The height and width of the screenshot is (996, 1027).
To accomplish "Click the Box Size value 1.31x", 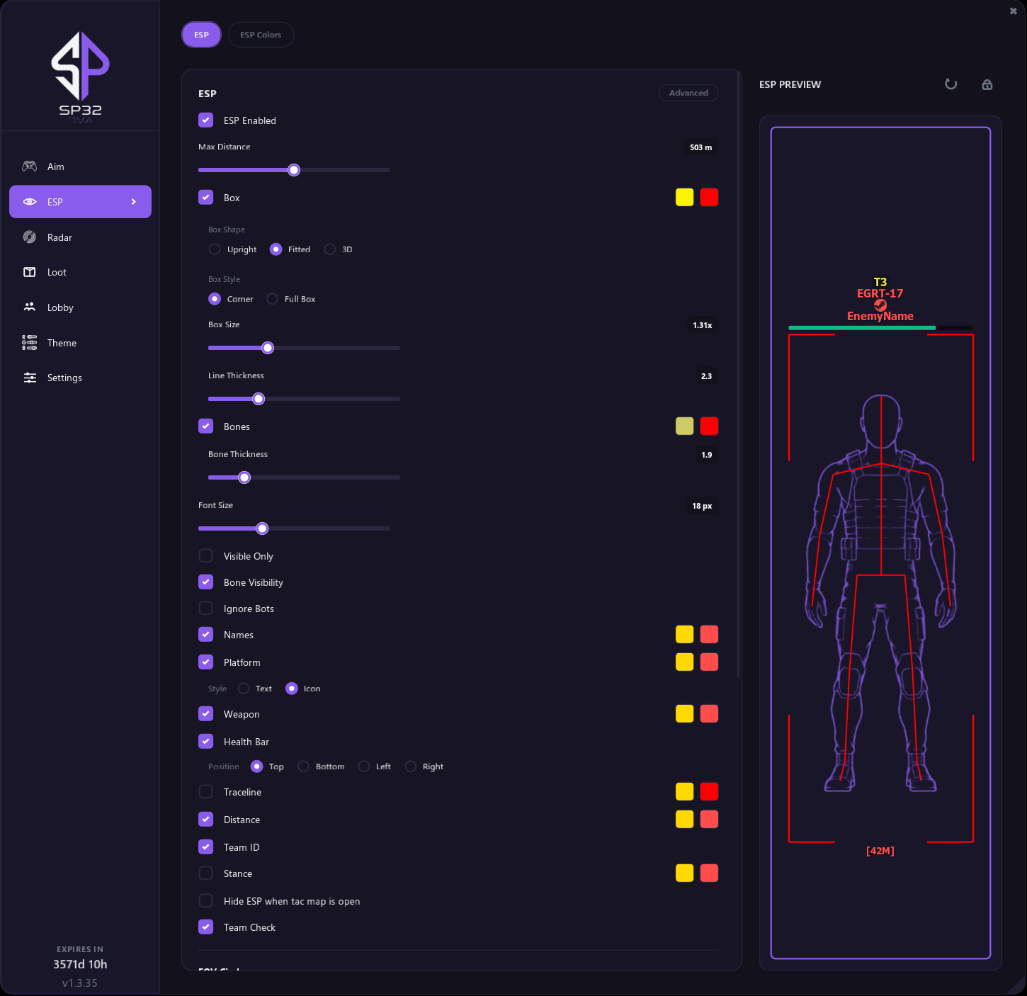I will pyautogui.click(x=702, y=325).
